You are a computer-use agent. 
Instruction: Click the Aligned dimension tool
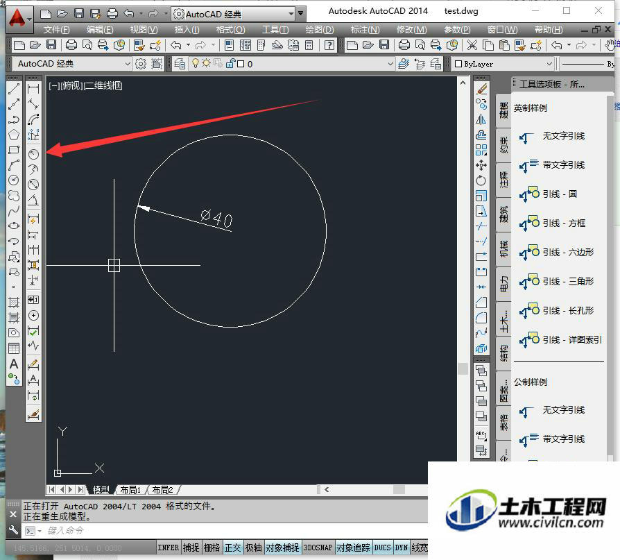pos(33,104)
